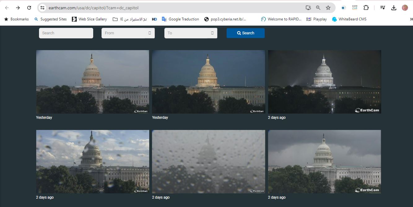Click the install app icon in address bar
Image resolution: width=413 pixels, height=207 pixels.
[x=308, y=8]
